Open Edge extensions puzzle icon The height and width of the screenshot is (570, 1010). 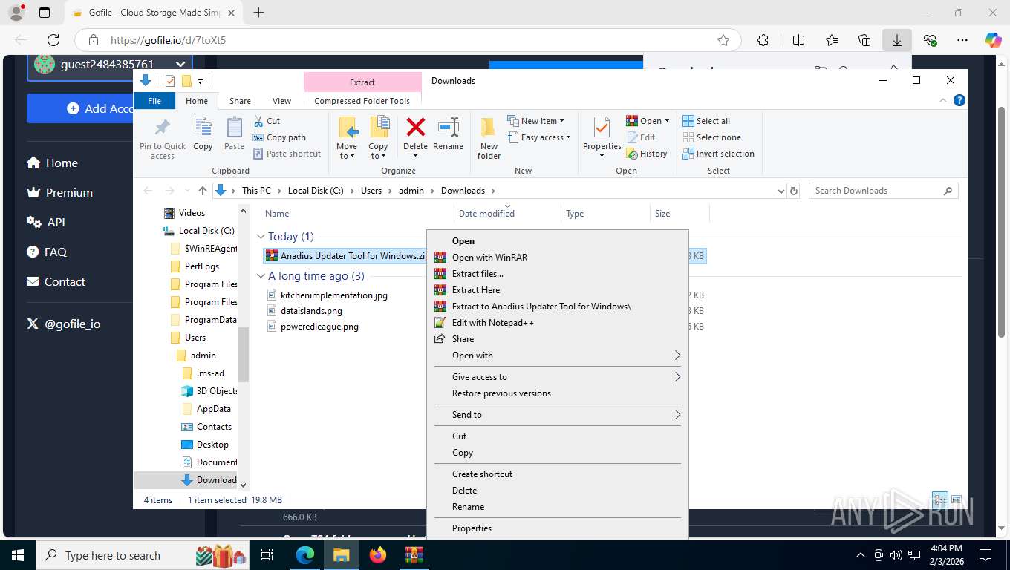point(763,40)
